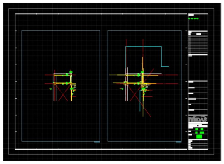Select the large green block in title block

pos(199,136)
